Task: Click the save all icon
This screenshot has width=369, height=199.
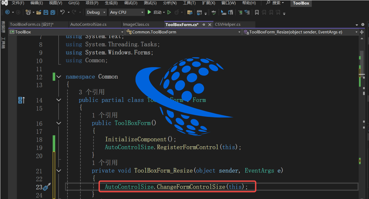Action: pos(53,12)
